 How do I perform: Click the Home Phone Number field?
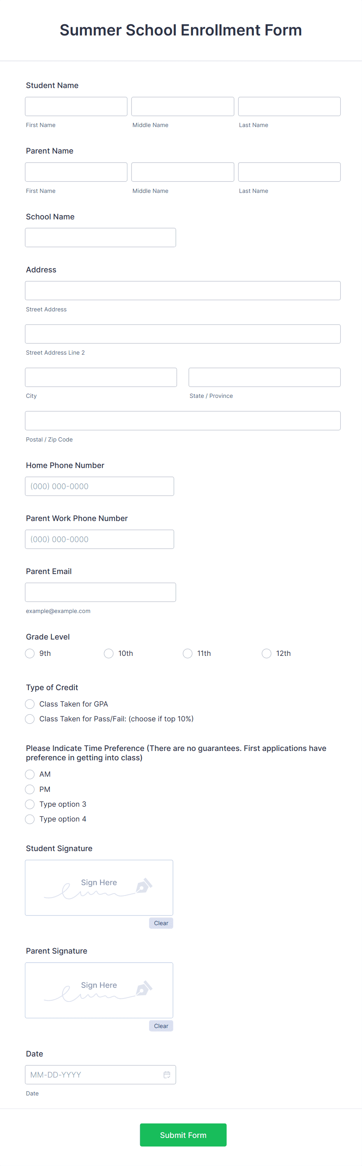click(x=99, y=486)
